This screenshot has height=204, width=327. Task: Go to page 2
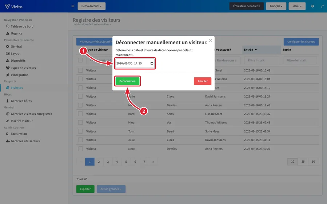99,162
